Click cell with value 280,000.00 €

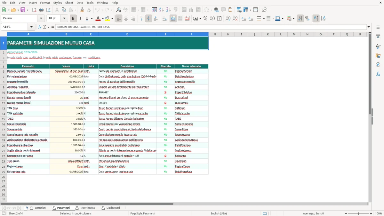click(x=67, y=82)
